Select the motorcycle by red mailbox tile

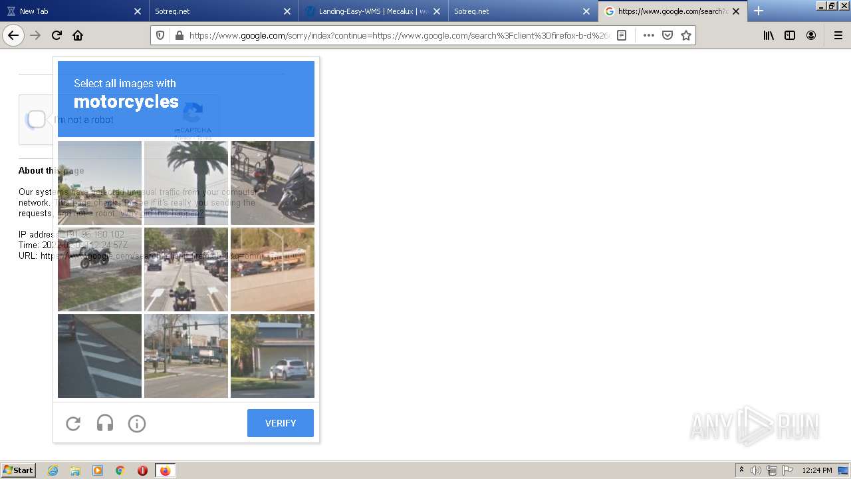[x=100, y=269]
